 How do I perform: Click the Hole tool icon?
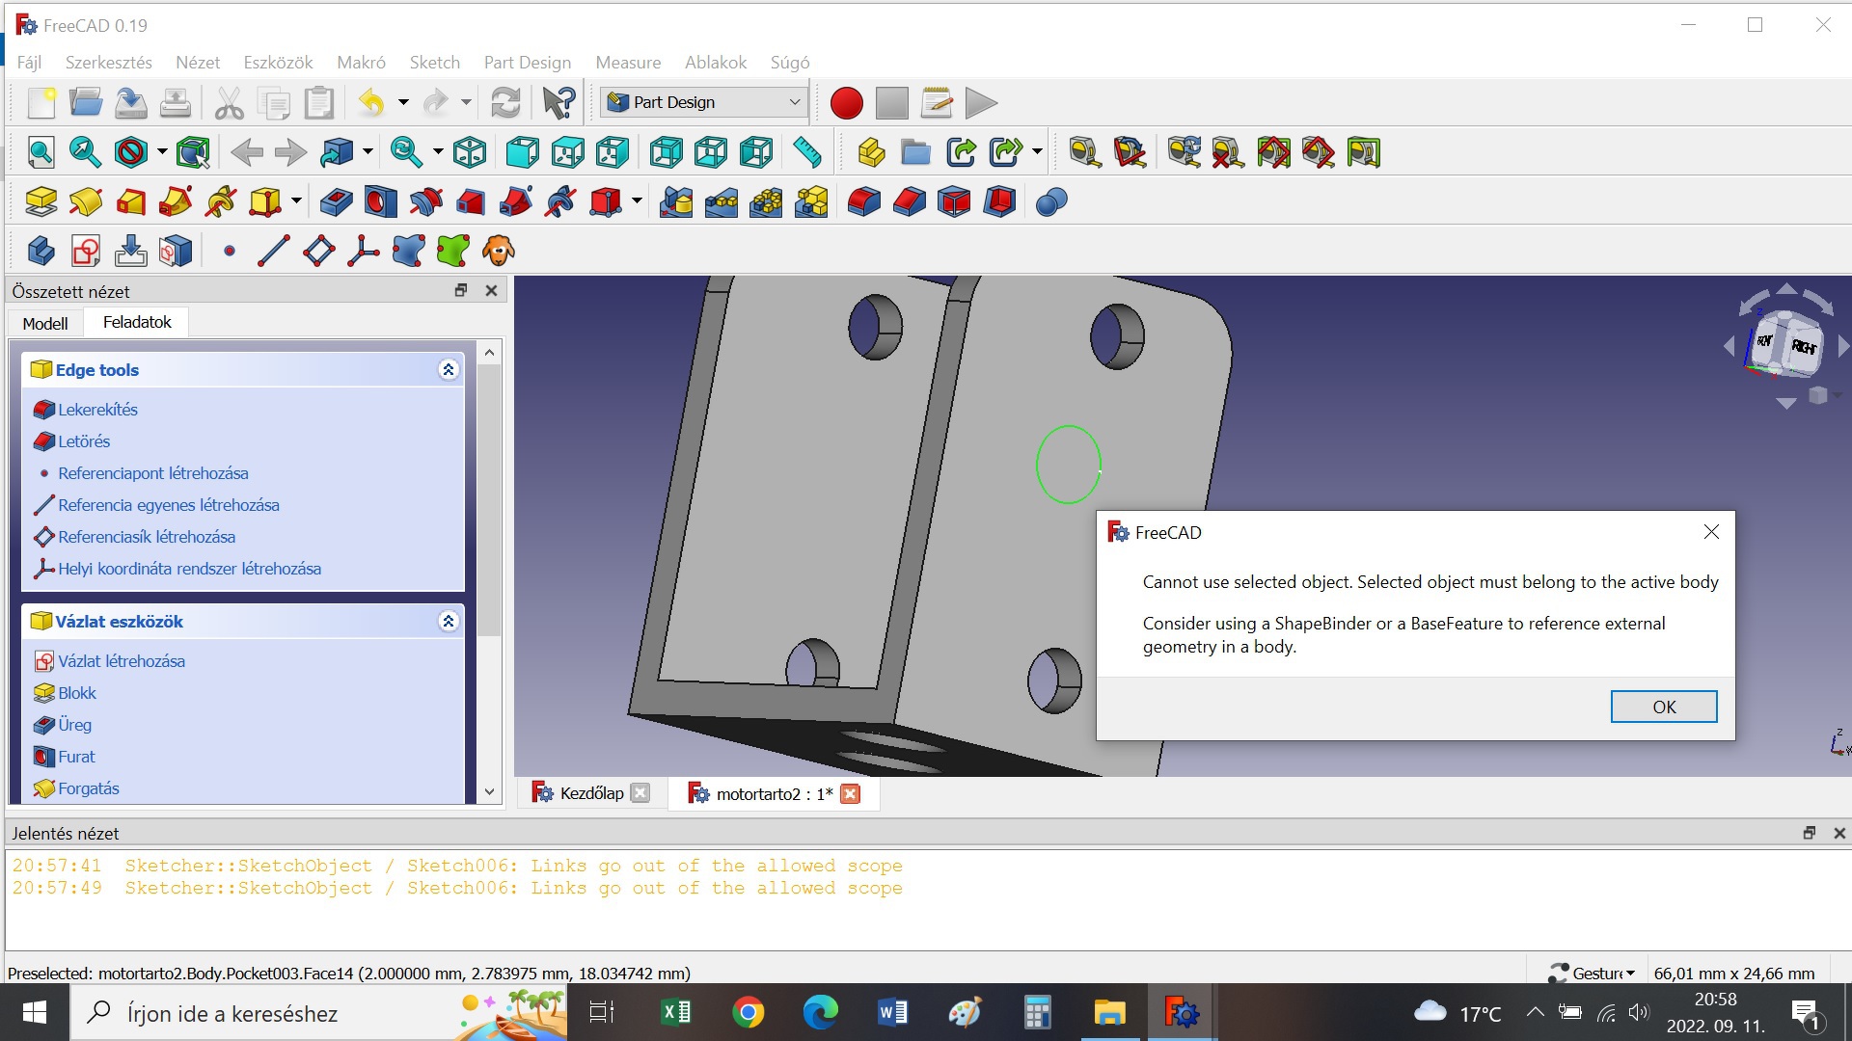tap(381, 201)
